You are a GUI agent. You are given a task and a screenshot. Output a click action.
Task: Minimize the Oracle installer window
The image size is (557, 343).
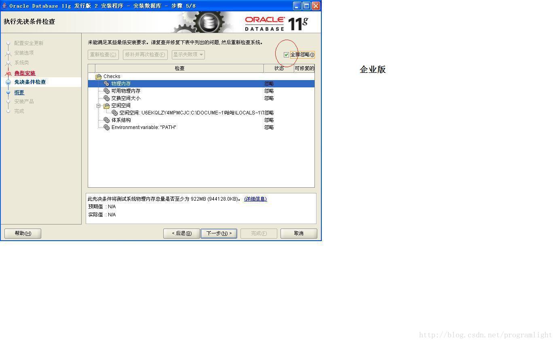pyautogui.click(x=297, y=6)
